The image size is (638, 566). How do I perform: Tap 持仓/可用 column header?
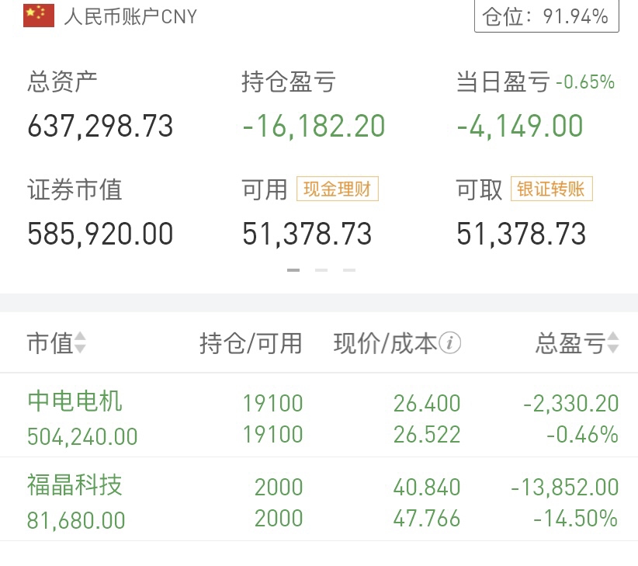[x=251, y=343]
